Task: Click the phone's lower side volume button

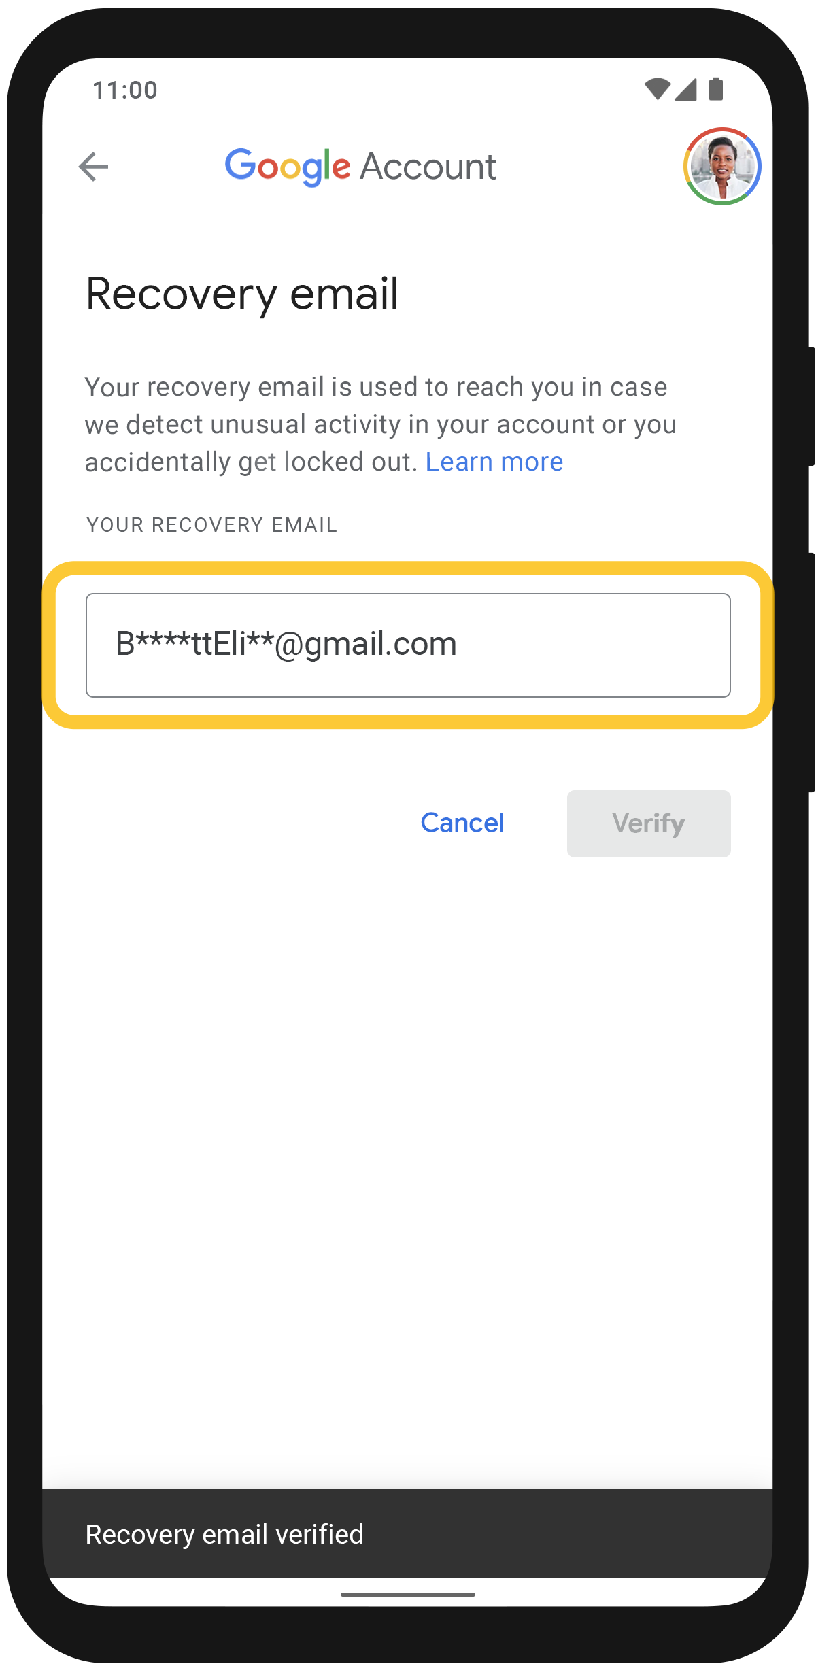Action: click(811, 672)
